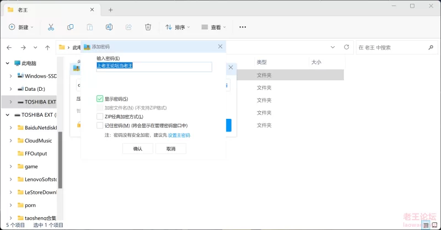441x230 pixels.
Task: Click the Data (D:) drive icon
Action: [x=20, y=89]
